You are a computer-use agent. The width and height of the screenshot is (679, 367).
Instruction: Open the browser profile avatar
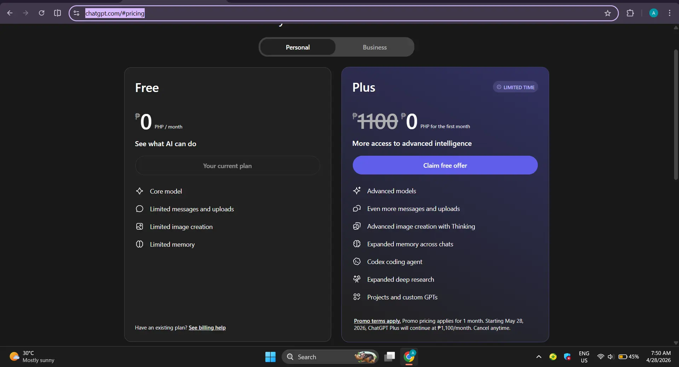pyautogui.click(x=654, y=13)
